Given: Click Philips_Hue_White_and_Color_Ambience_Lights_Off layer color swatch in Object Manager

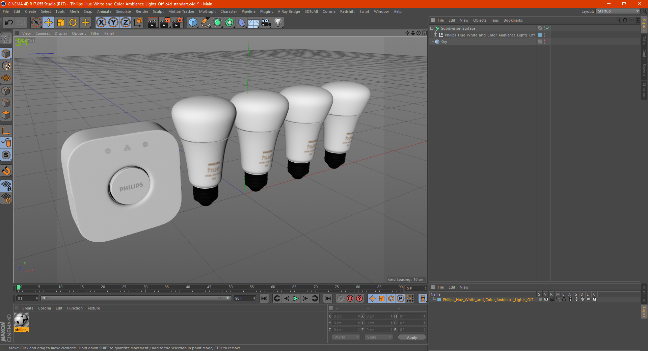Looking at the screenshot, I should (x=540, y=35).
